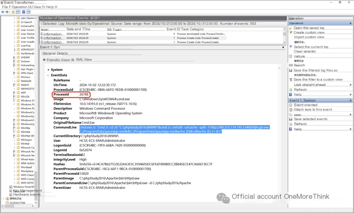Image resolution: width=354 pixels, height=213 pixels.
Task: Expand the System section
Action: tap(48, 70)
